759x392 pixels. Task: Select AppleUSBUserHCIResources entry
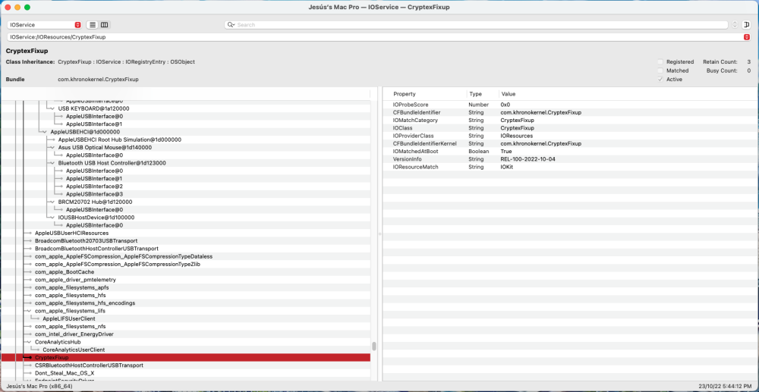pos(71,233)
